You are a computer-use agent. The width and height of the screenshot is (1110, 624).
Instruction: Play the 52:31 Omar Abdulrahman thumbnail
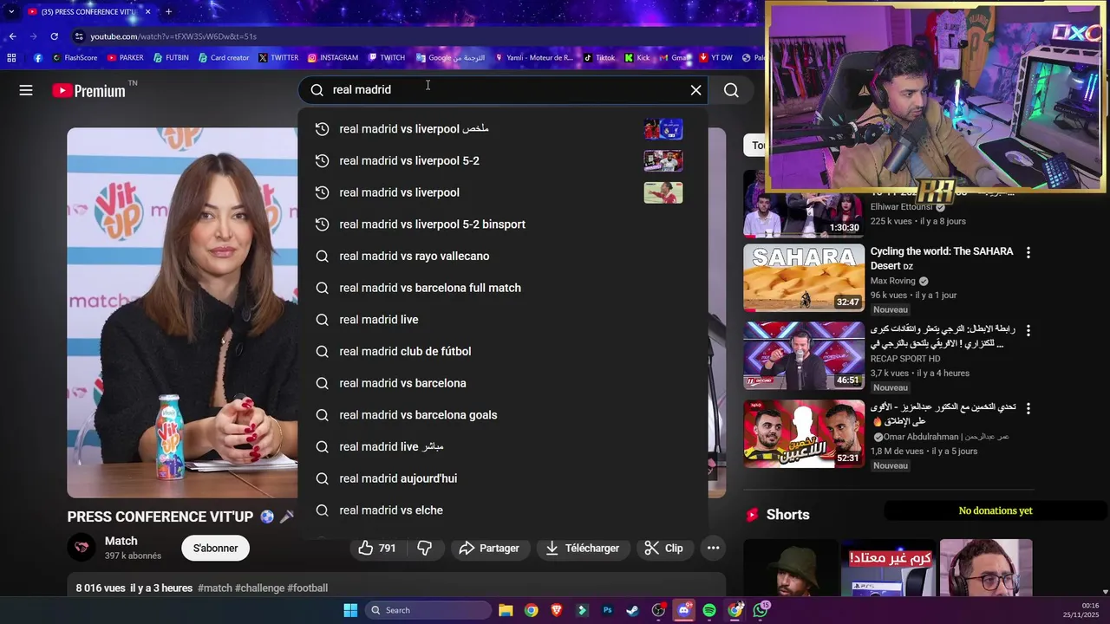click(804, 433)
